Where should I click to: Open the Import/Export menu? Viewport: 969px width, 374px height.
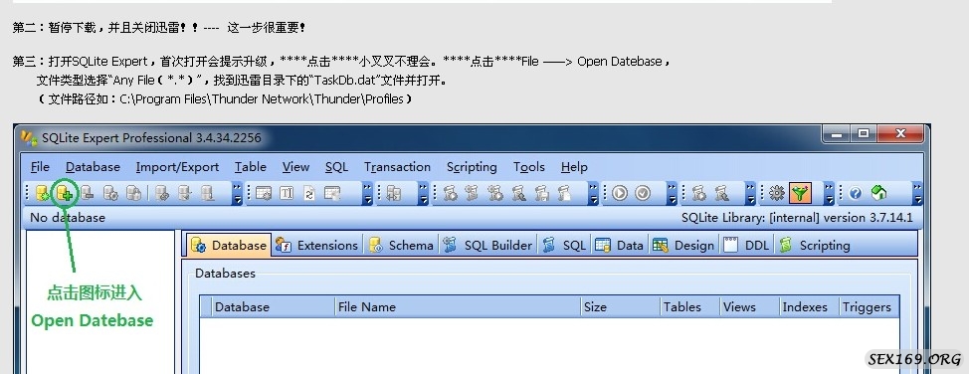(x=177, y=167)
